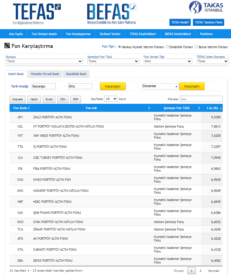Viewport: 231px width, 276px height.
Task: Click fund code FIB
Action: pyautogui.click(x=20, y=169)
